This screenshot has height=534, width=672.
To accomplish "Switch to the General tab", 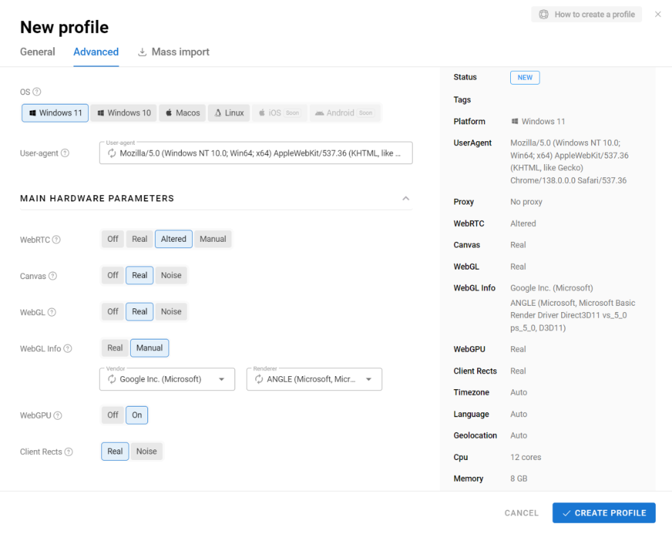I will coord(37,52).
